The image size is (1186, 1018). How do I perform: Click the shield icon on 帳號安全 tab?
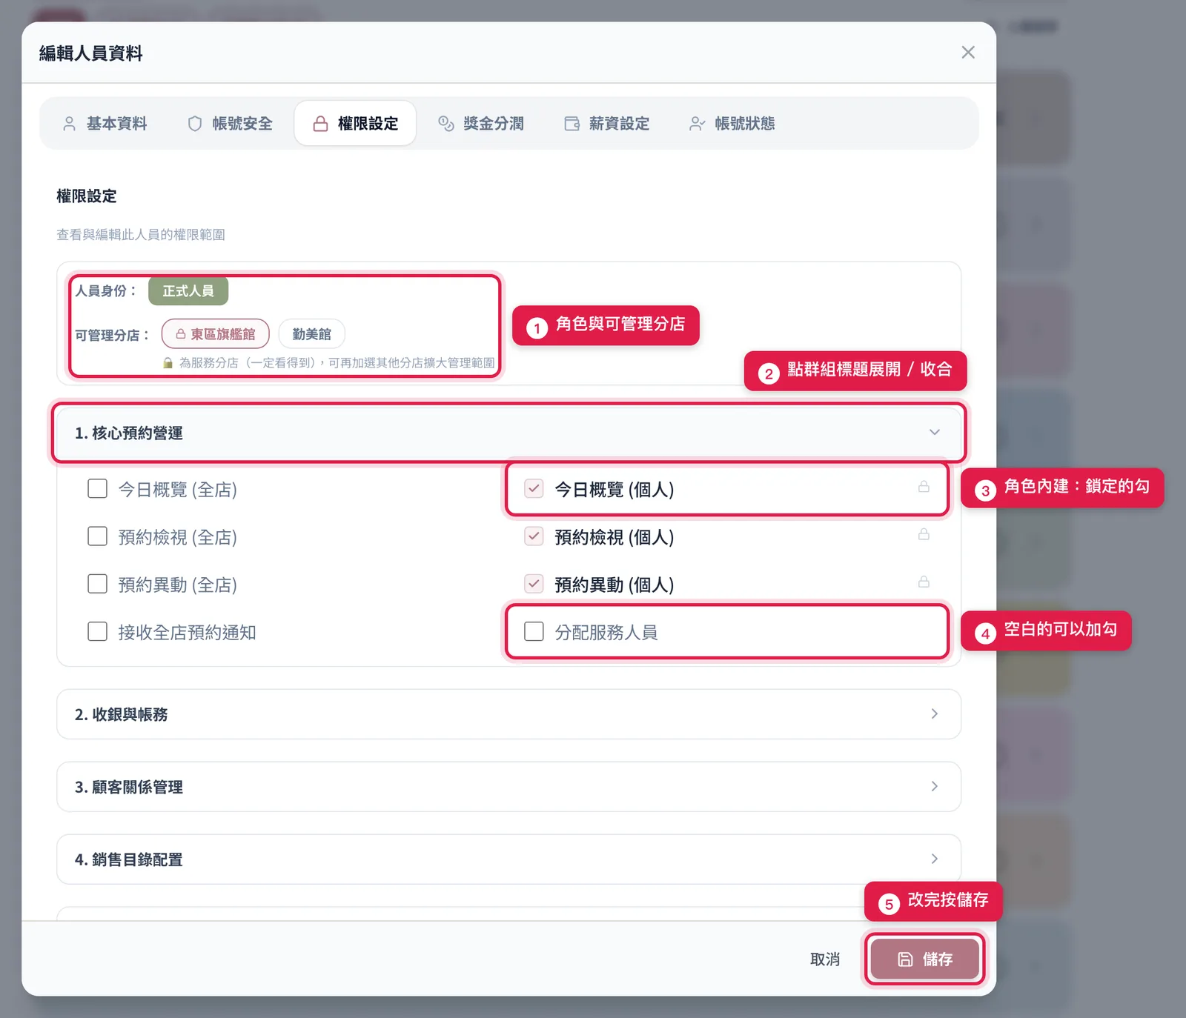pyautogui.click(x=195, y=124)
